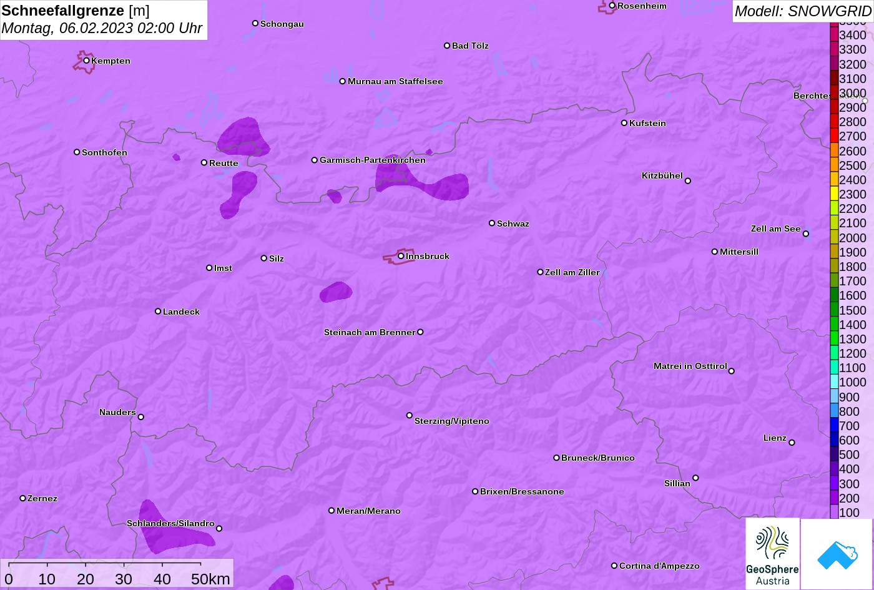Click the 1000 m cyan legend color
Viewport: 874px width, 590px height.
tap(834, 381)
